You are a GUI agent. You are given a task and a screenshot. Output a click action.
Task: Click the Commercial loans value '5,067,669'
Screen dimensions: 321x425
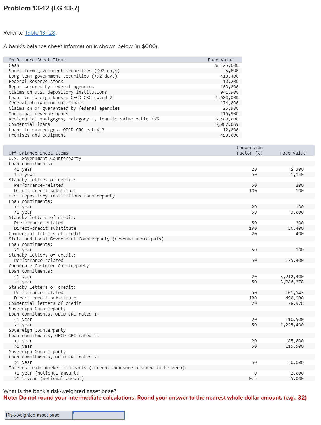click(227, 124)
